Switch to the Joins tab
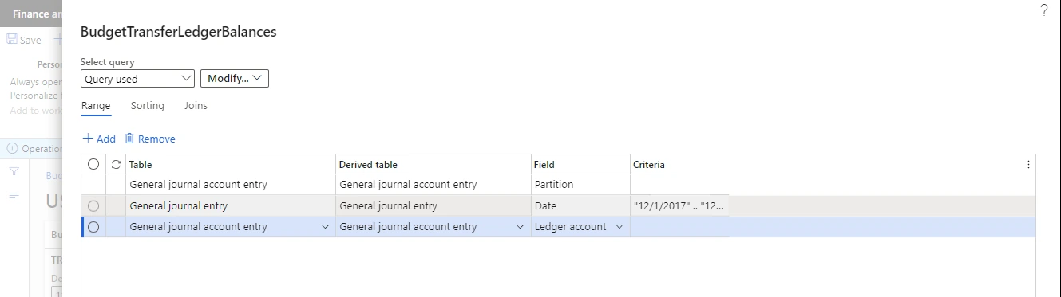 (x=196, y=106)
